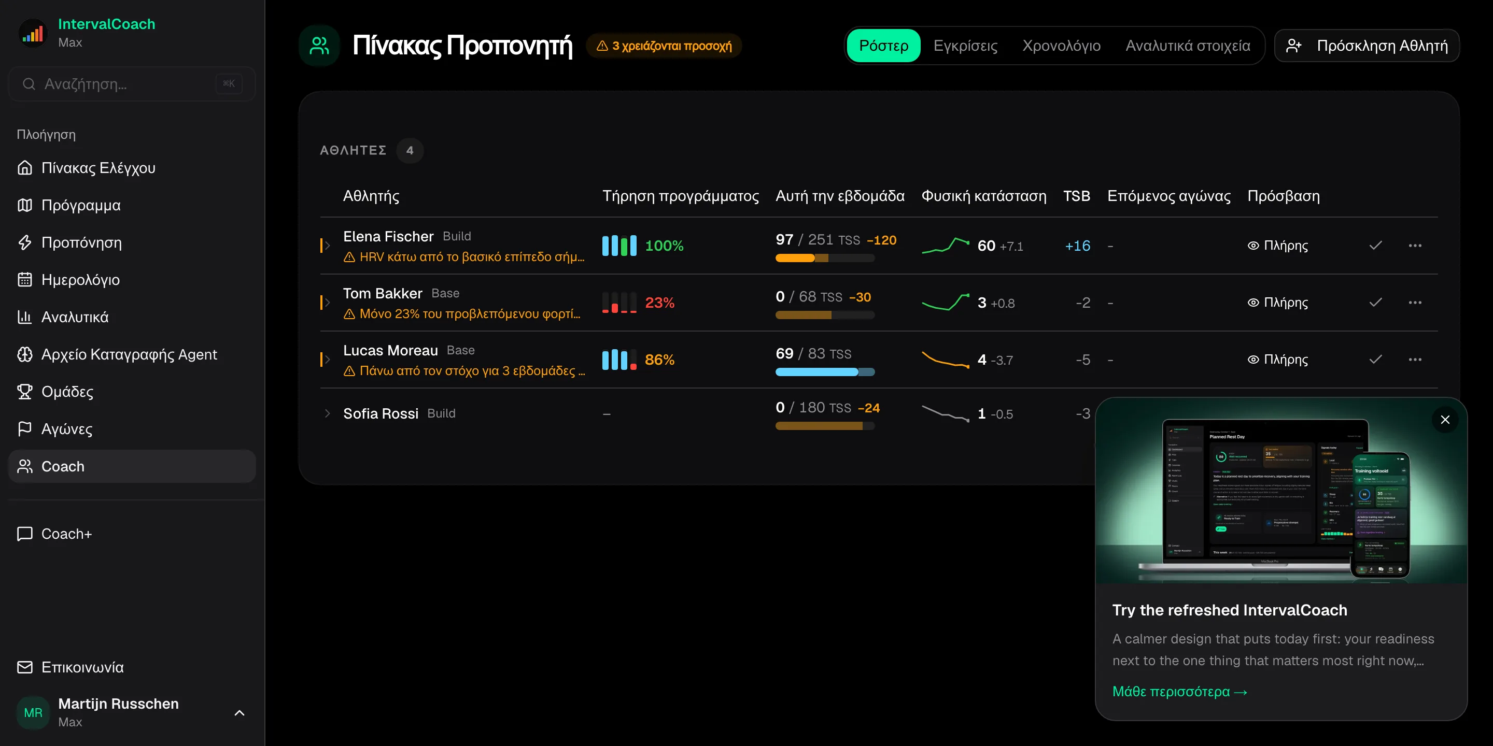Expand the Lucas Moreau row chevron
This screenshot has height=746, width=1493.
[328, 360]
